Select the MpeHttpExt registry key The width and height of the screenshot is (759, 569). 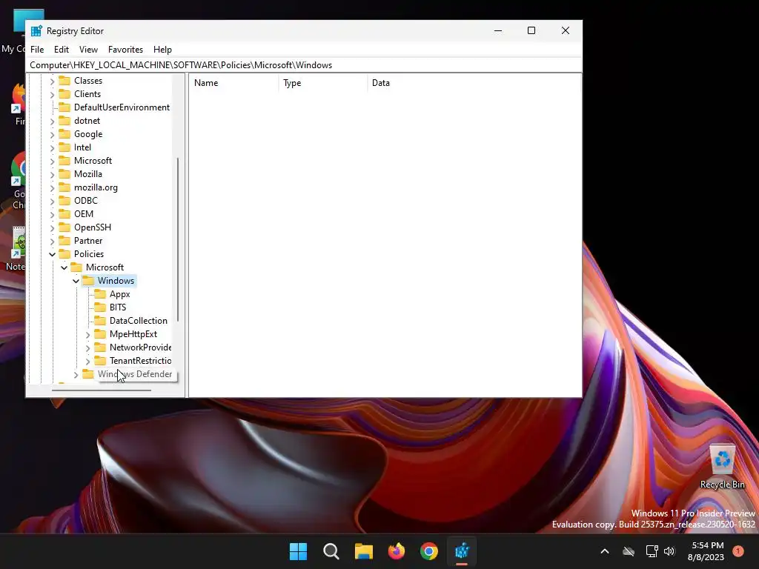133,334
